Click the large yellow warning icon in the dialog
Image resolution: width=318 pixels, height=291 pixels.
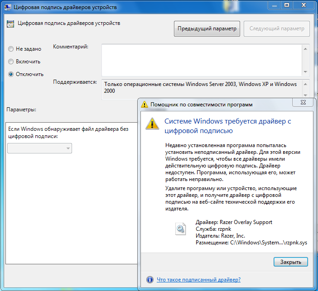pyautogui.click(x=152, y=124)
